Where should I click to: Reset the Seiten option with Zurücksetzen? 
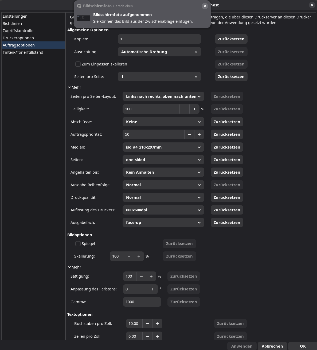pyautogui.click(x=227, y=160)
